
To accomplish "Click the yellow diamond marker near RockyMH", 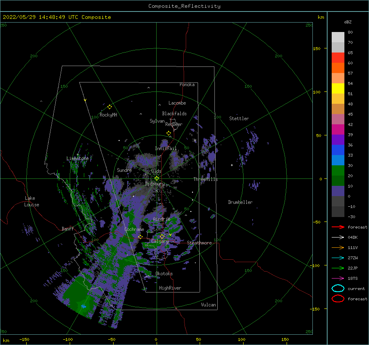I will (109, 107).
